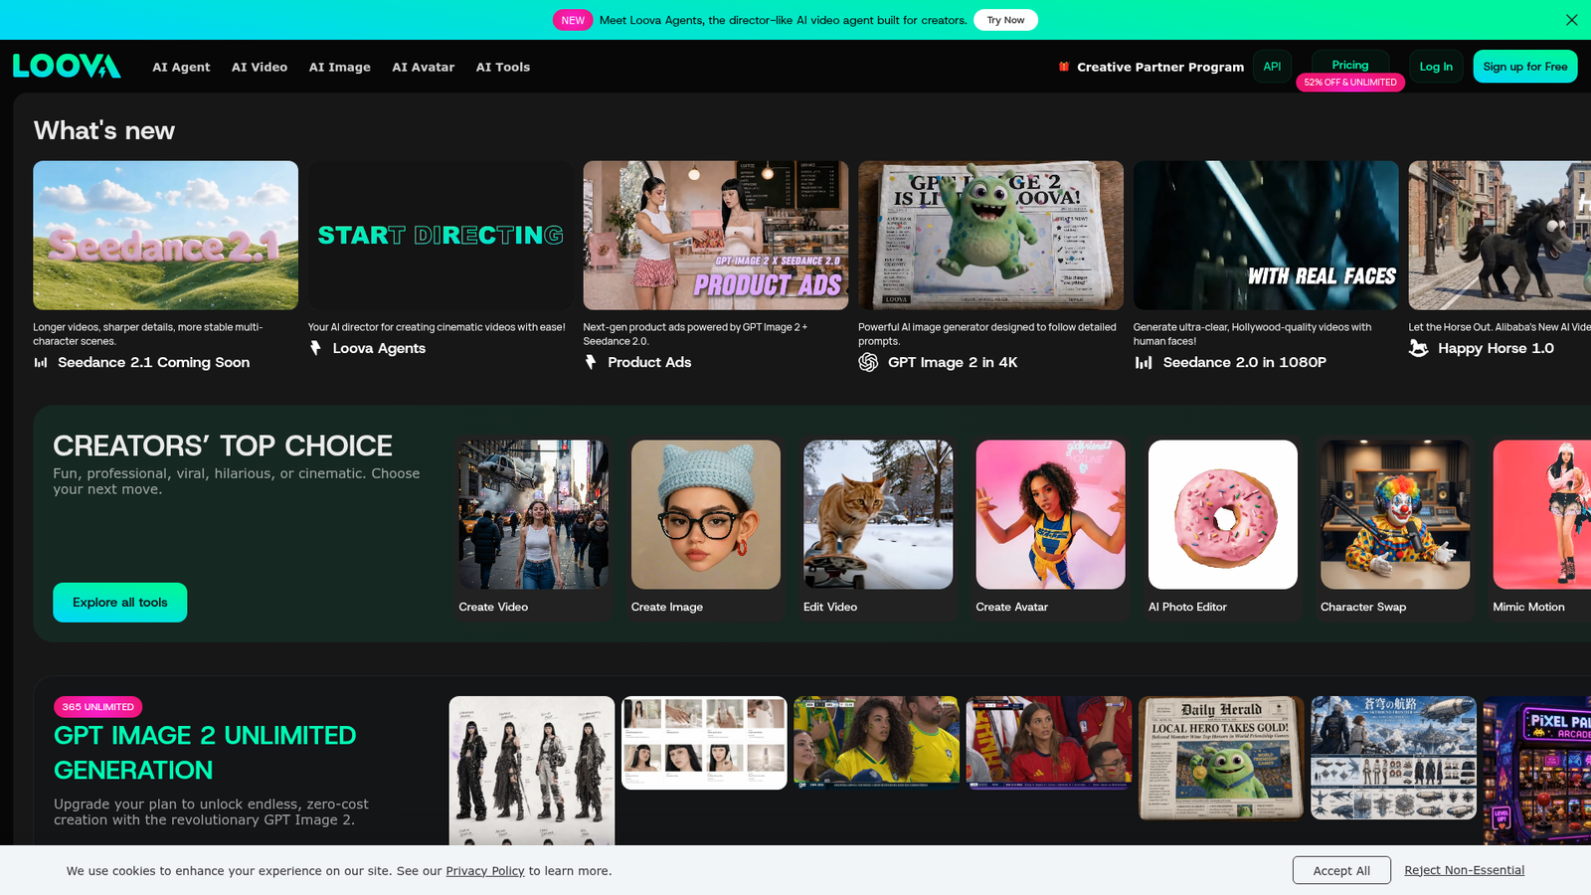The image size is (1591, 895).
Task: Select the AI Photo Editor donut card
Action: click(x=1223, y=529)
